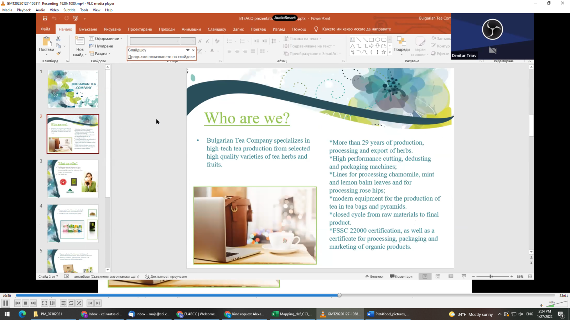Toggle VLC fullscreen mode
The image size is (570, 320).
(x=45, y=303)
